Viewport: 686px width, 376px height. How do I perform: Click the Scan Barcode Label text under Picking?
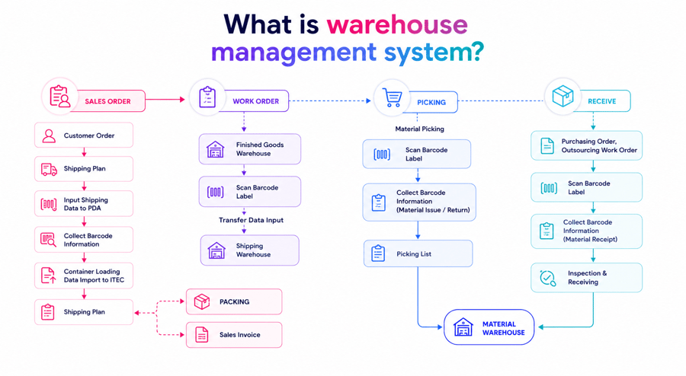click(427, 155)
